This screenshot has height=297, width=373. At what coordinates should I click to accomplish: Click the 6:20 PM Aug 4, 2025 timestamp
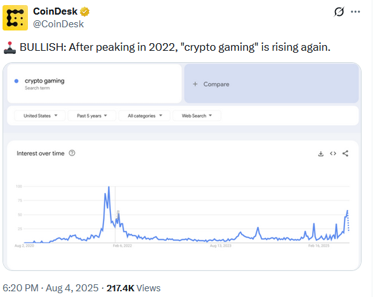point(51,288)
